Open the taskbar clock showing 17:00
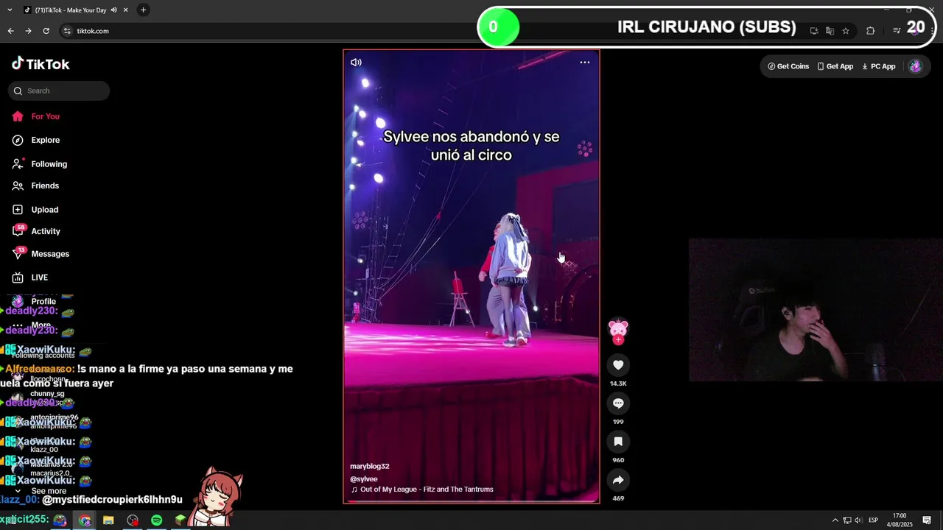The width and height of the screenshot is (943, 530). point(900,520)
